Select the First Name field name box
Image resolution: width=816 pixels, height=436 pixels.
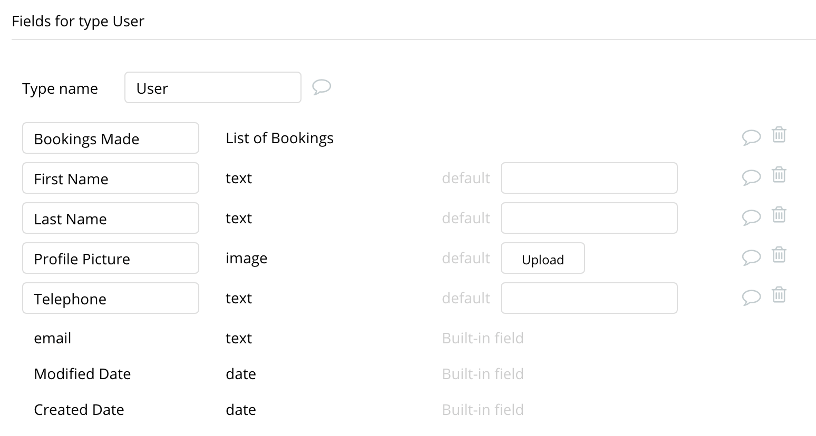coord(110,178)
